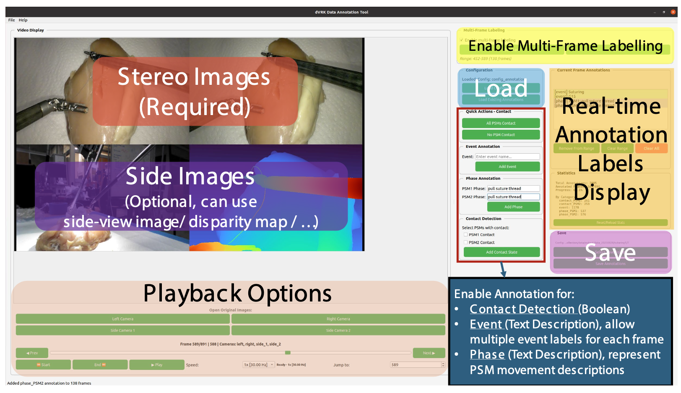Open the Help menu

(23, 20)
